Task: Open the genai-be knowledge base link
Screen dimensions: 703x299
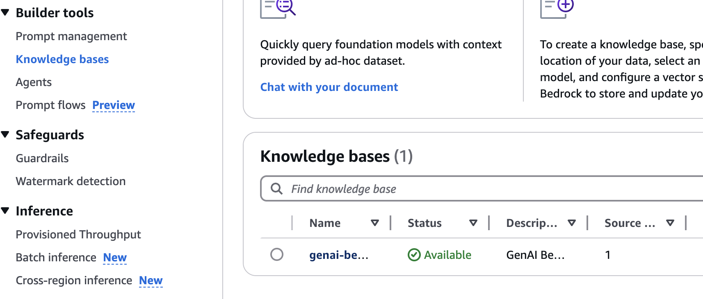Action: [339, 255]
